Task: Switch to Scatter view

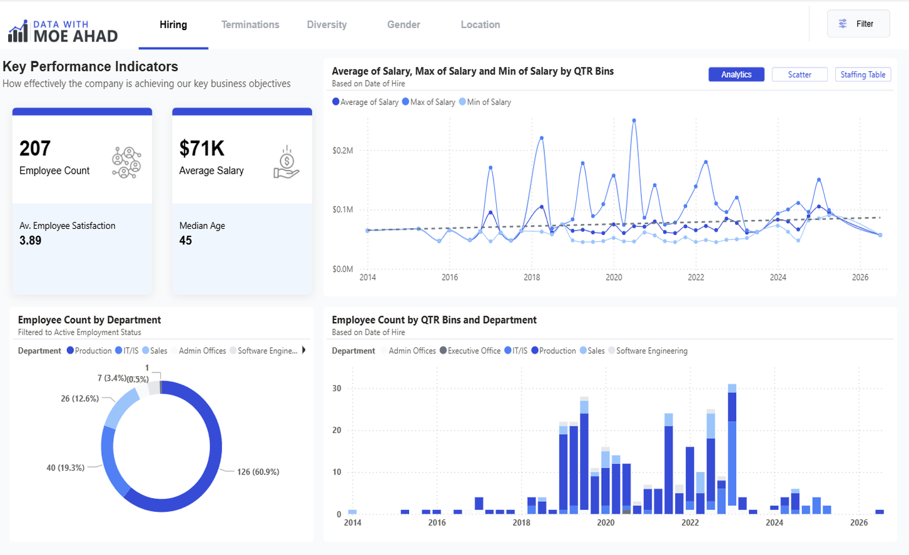Action: point(800,74)
